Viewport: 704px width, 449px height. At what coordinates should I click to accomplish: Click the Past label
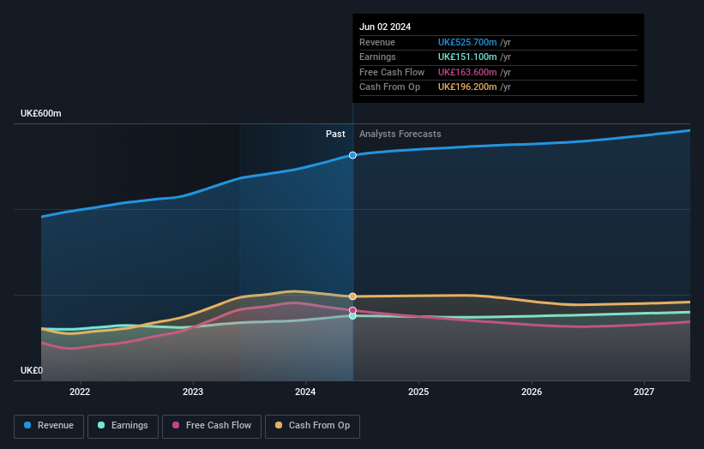(335, 135)
